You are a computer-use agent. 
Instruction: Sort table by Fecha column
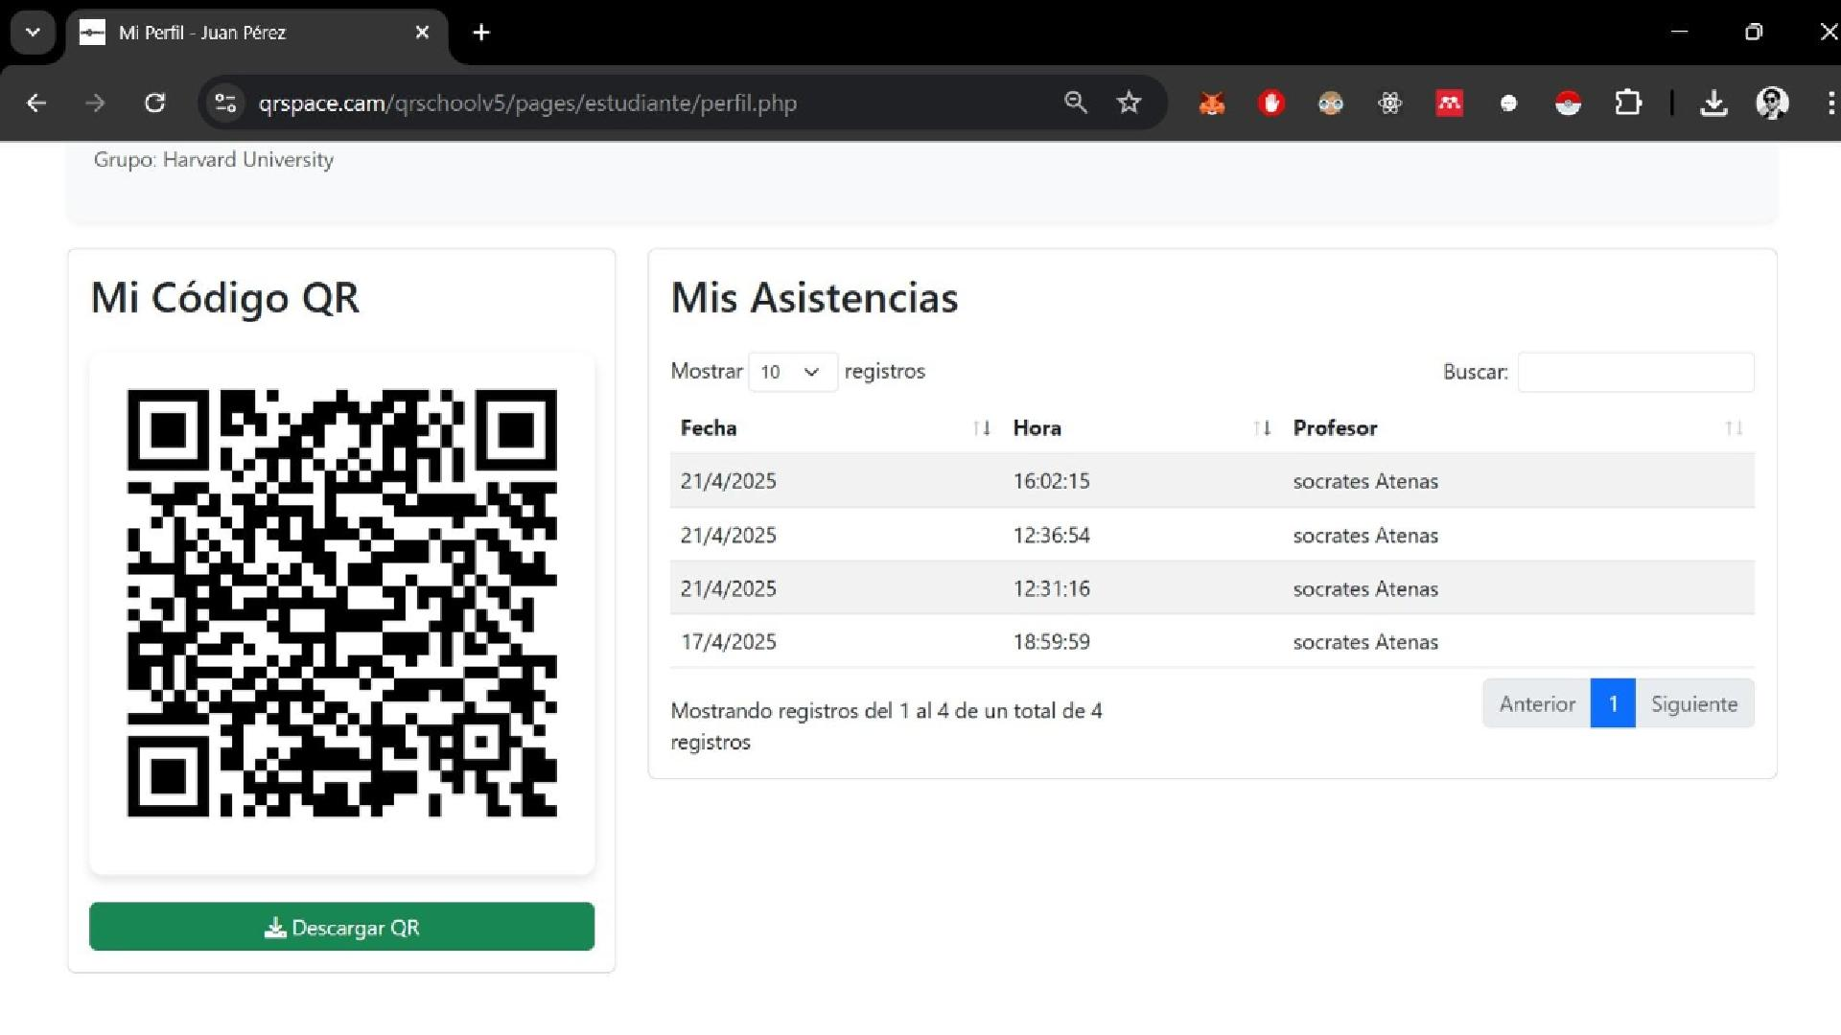pyautogui.click(x=834, y=428)
